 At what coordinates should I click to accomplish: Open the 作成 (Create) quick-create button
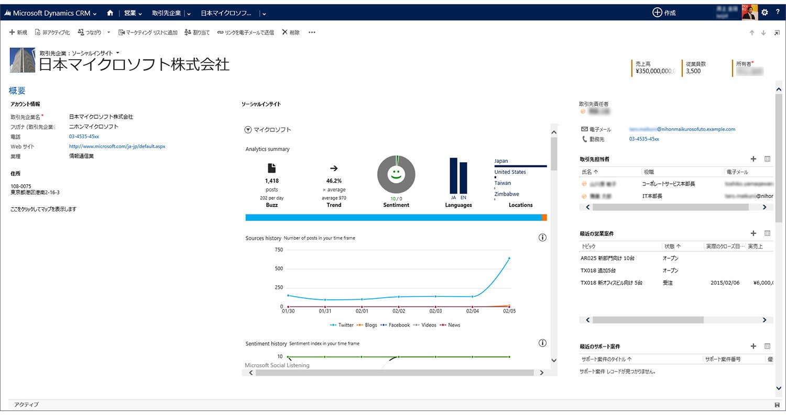click(x=664, y=13)
